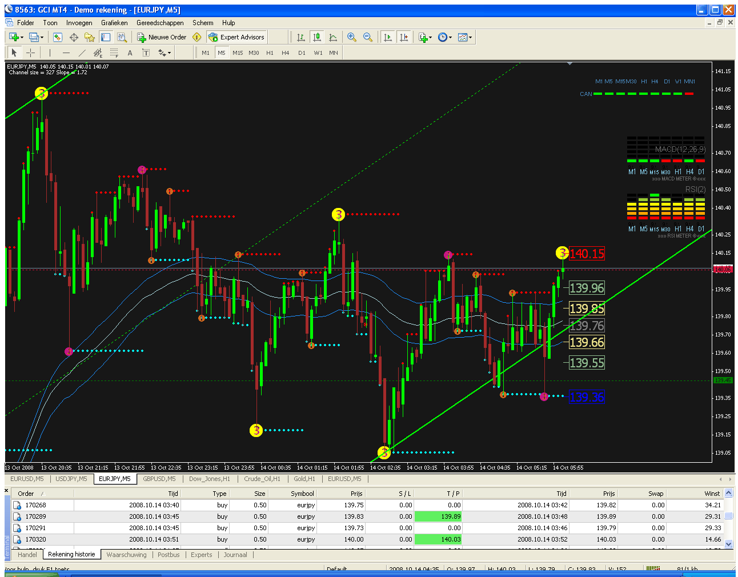738x577 pixels.
Task: Toggle chart shift from right edge
Action: 404,37
